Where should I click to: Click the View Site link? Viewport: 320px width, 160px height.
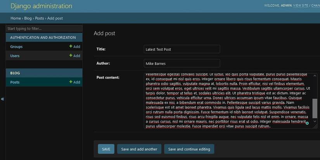(x=300, y=5)
